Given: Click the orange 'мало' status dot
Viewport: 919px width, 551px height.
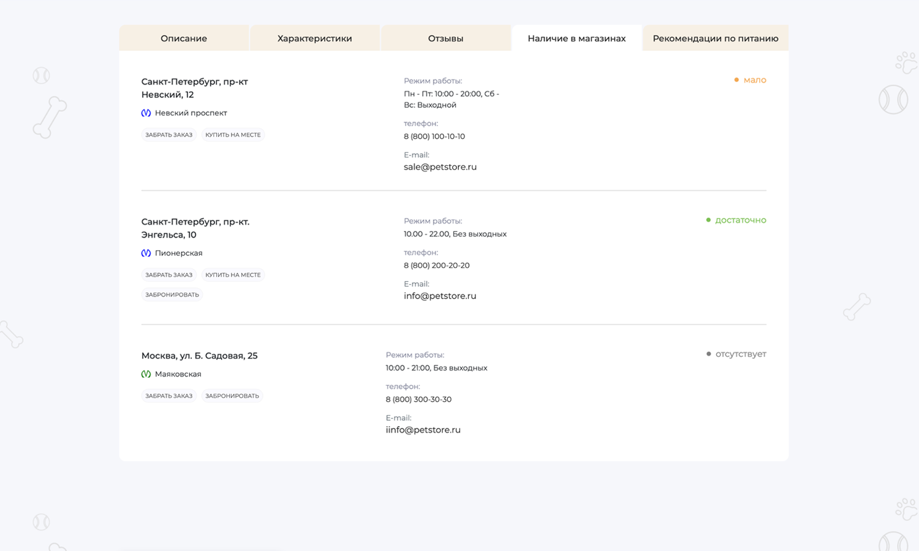Looking at the screenshot, I should pyautogui.click(x=736, y=80).
